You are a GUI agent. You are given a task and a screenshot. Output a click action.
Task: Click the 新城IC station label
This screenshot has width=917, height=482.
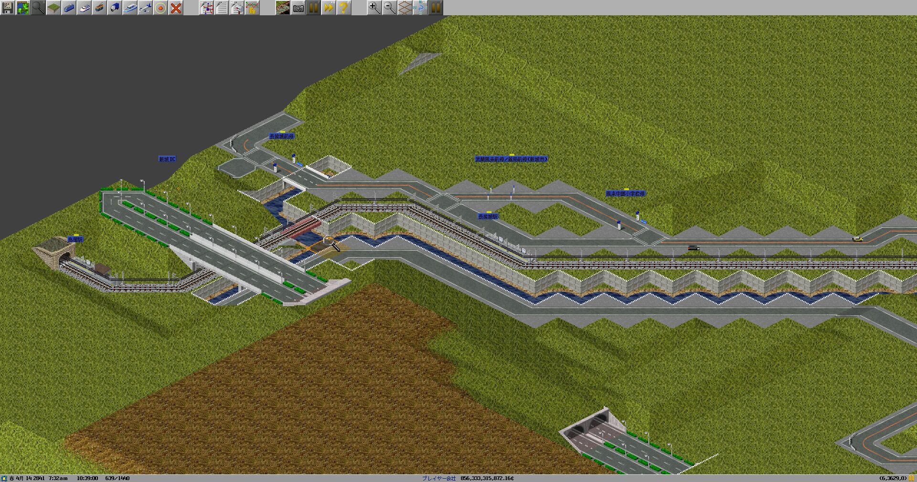click(x=167, y=159)
